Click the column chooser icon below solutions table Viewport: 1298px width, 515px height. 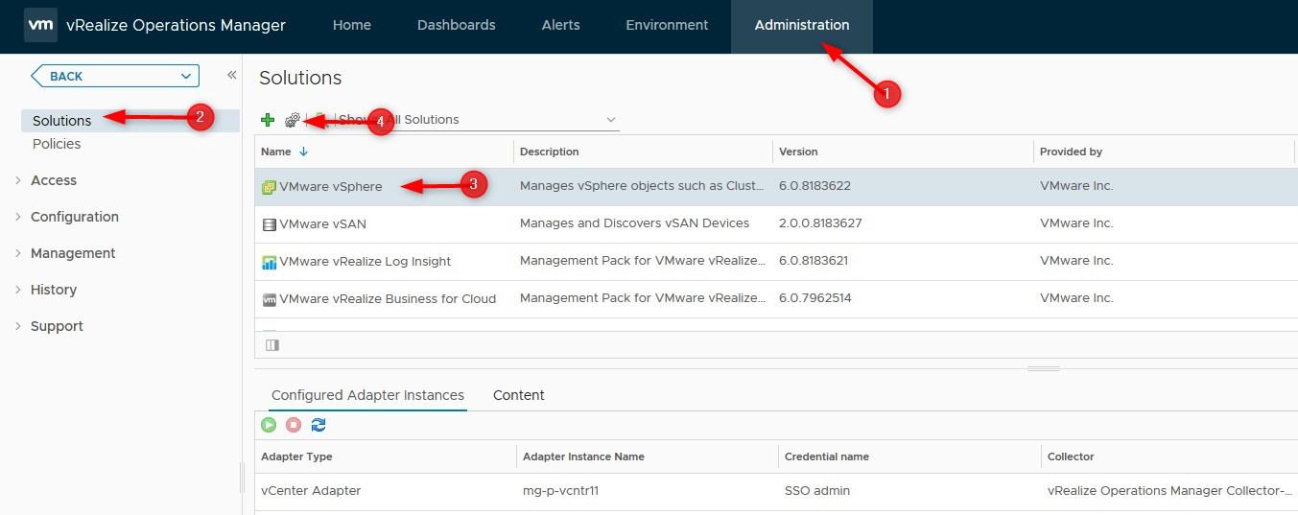[271, 345]
